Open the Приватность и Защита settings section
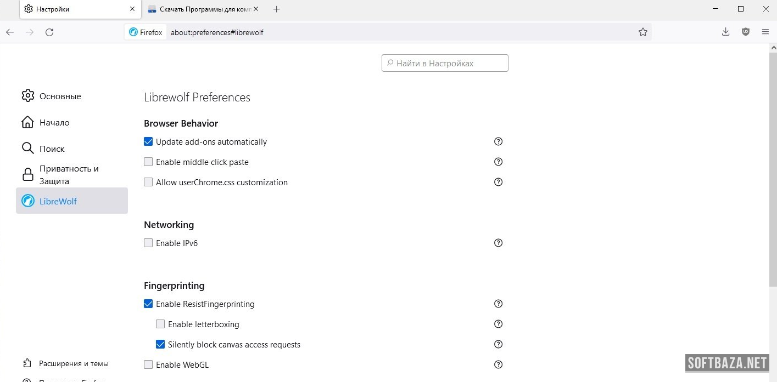The height and width of the screenshot is (382, 777). pyautogui.click(x=68, y=175)
